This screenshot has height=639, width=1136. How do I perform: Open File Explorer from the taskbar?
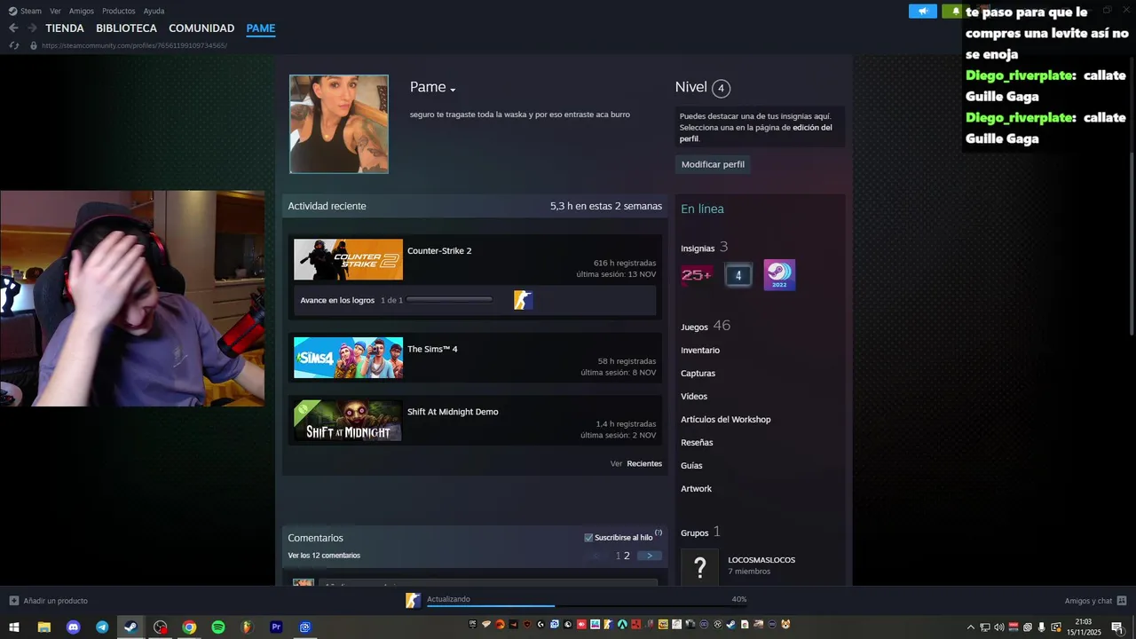pos(43,627)
